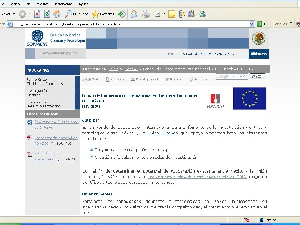This screenshot has height=225, width=300.
Task: Open the Ver menu
Action: (27, 4)
